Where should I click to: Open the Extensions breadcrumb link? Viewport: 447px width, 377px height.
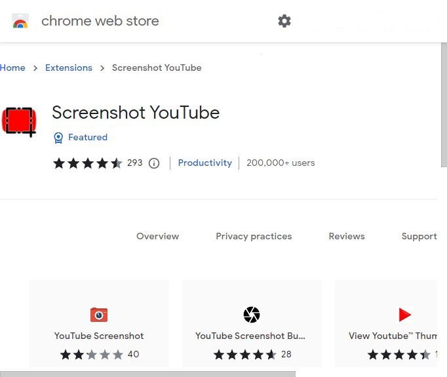pos(69,68)
